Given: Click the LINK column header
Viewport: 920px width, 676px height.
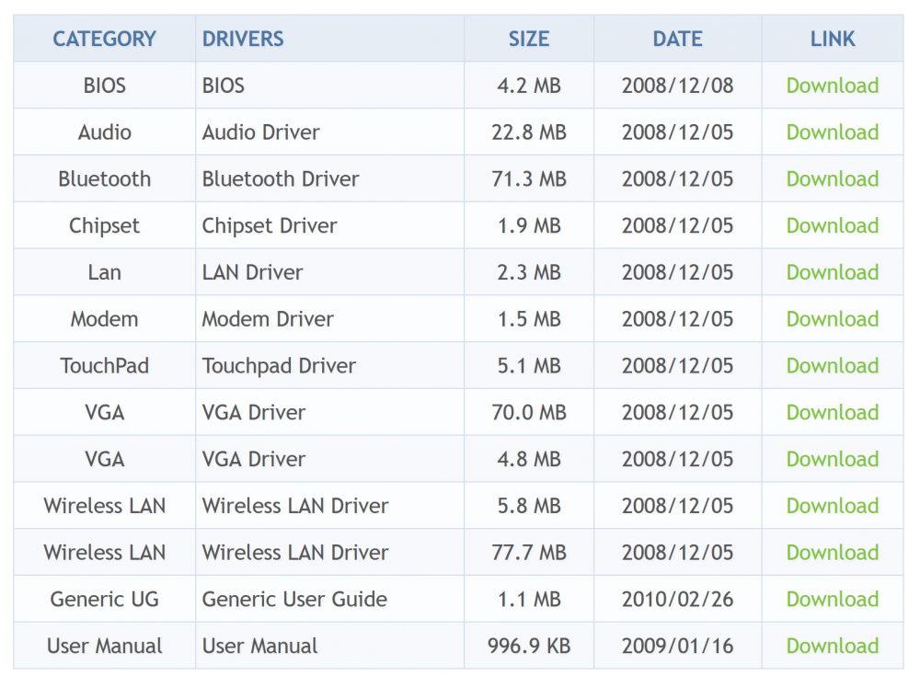Looking at the screenshot, I should (833, 39).
